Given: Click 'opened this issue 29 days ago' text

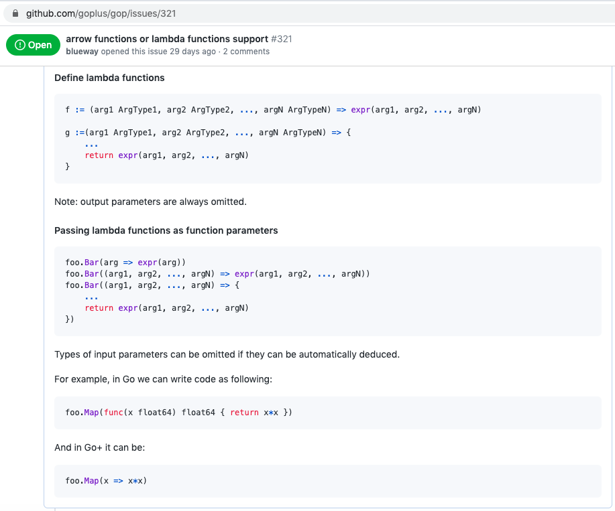Looking at the screenshot, I should pyautogui.click(x=158, y=52).
